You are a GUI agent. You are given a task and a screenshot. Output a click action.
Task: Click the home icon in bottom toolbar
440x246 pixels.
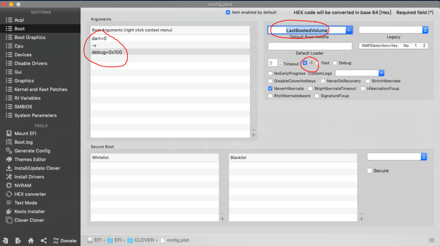31,241
